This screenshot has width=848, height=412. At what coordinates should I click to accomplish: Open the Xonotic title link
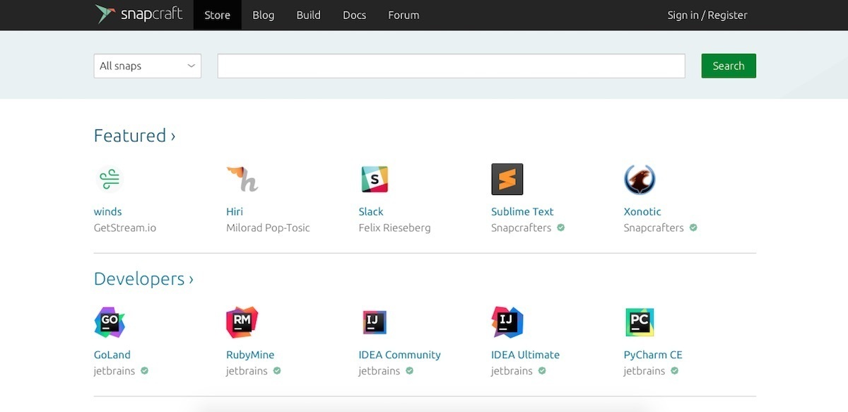click(x=642, y=211)
